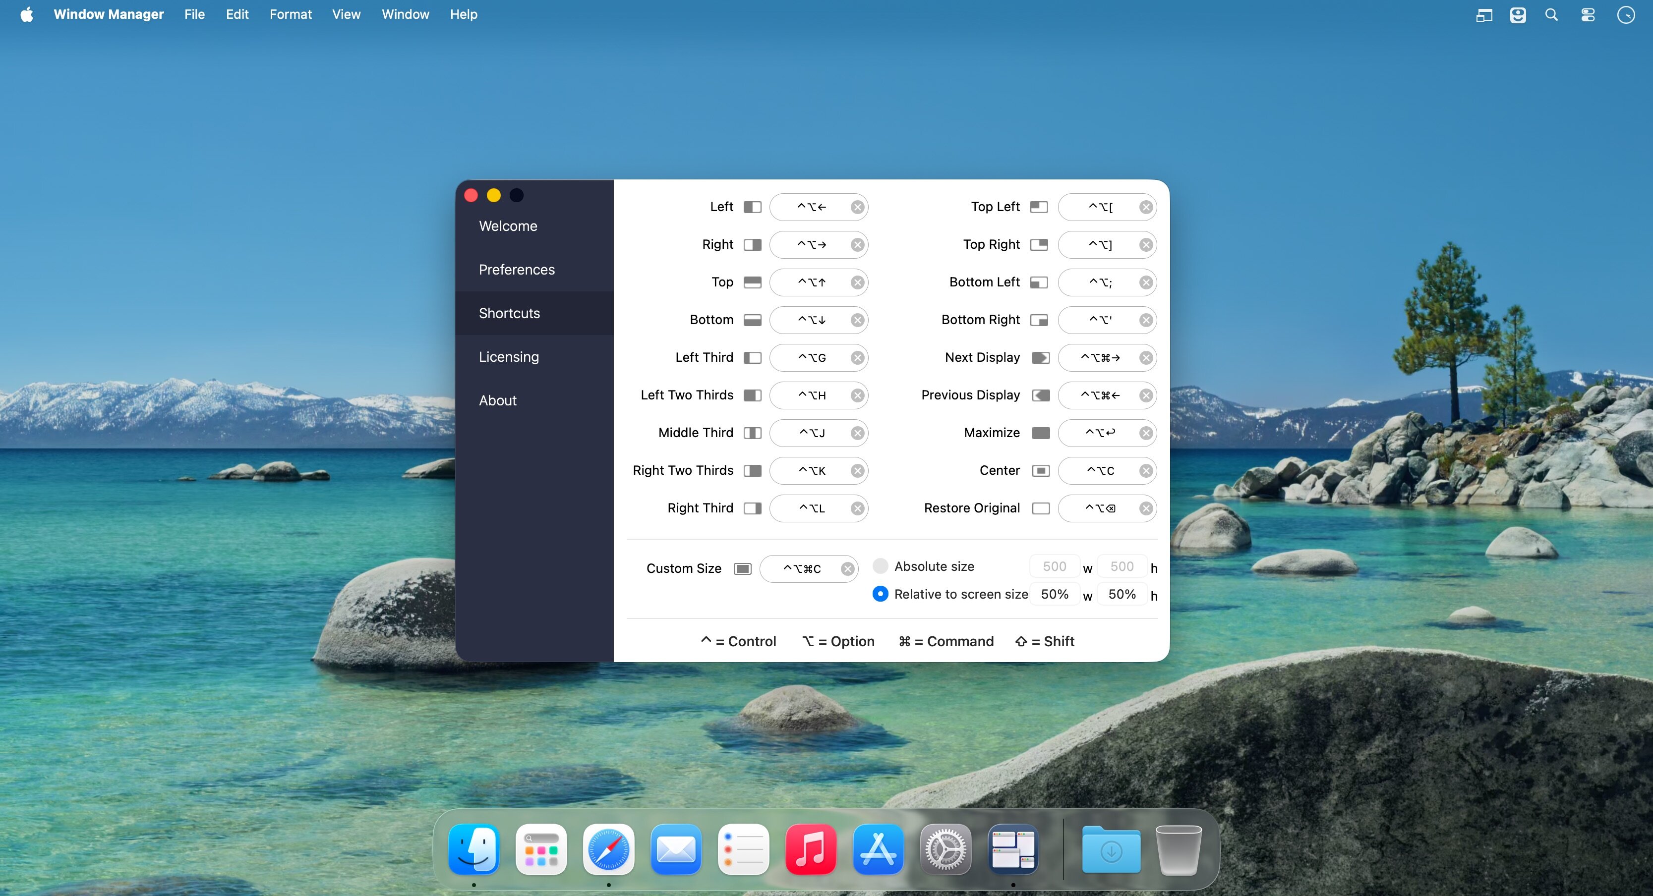Select Relative to screen size option
This screenshot has width=1653, height=896.
881,594
